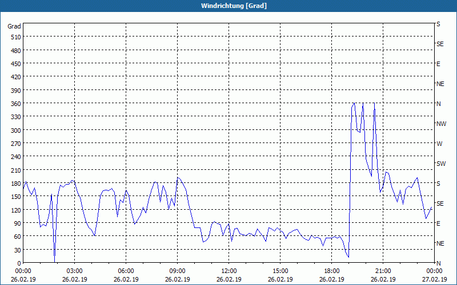Image resolution: width=457 pixels, height=285 pixels.
Task: Select the 06:00 time label
Action: (x=126, y=271)
